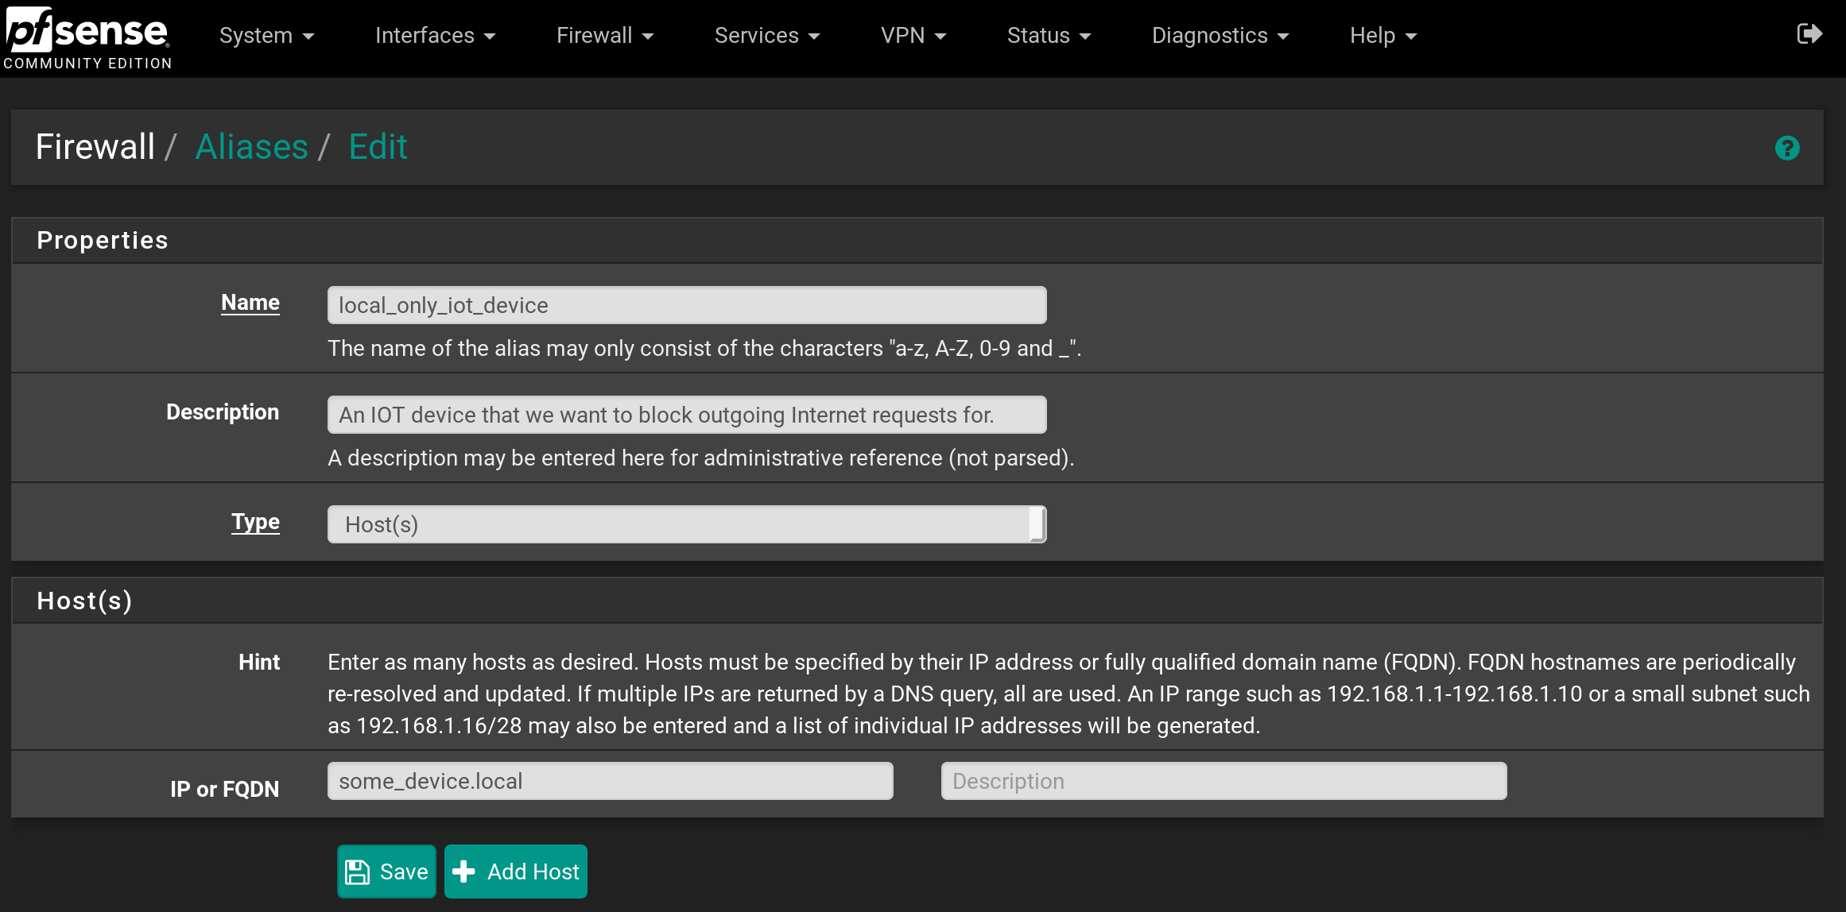Click the Save button with floppy icon
The height and width of the screenshot is (912, 1846).
pyautogui.click(x=386, y=871)
